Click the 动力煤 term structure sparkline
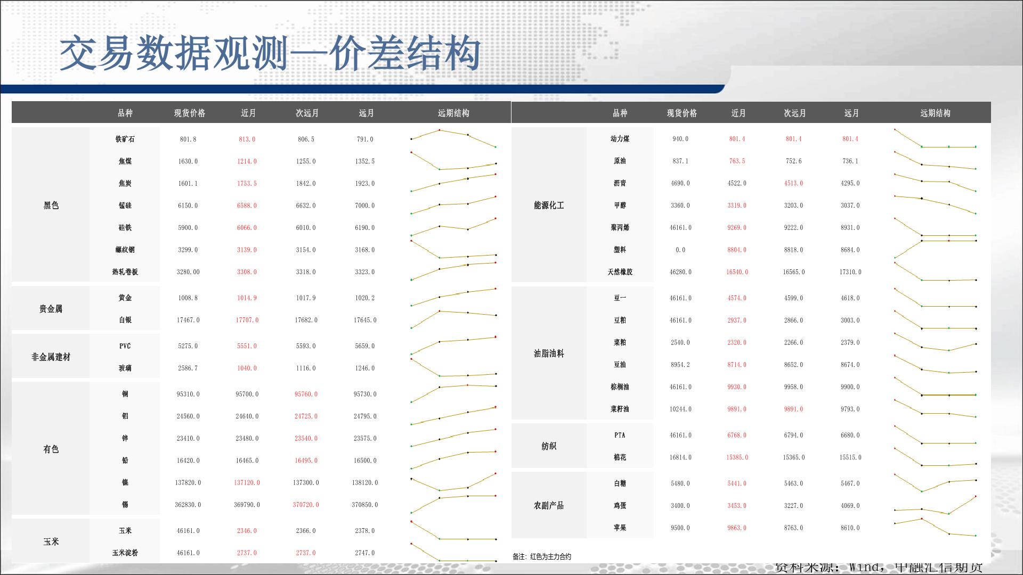The height and width of the screenshot is (575, 1023). pos(935,139)
